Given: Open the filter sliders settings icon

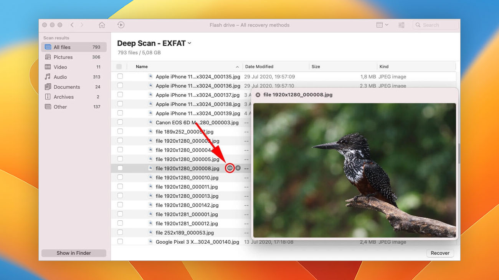Looking at the screenshot, I should point(402,25).
